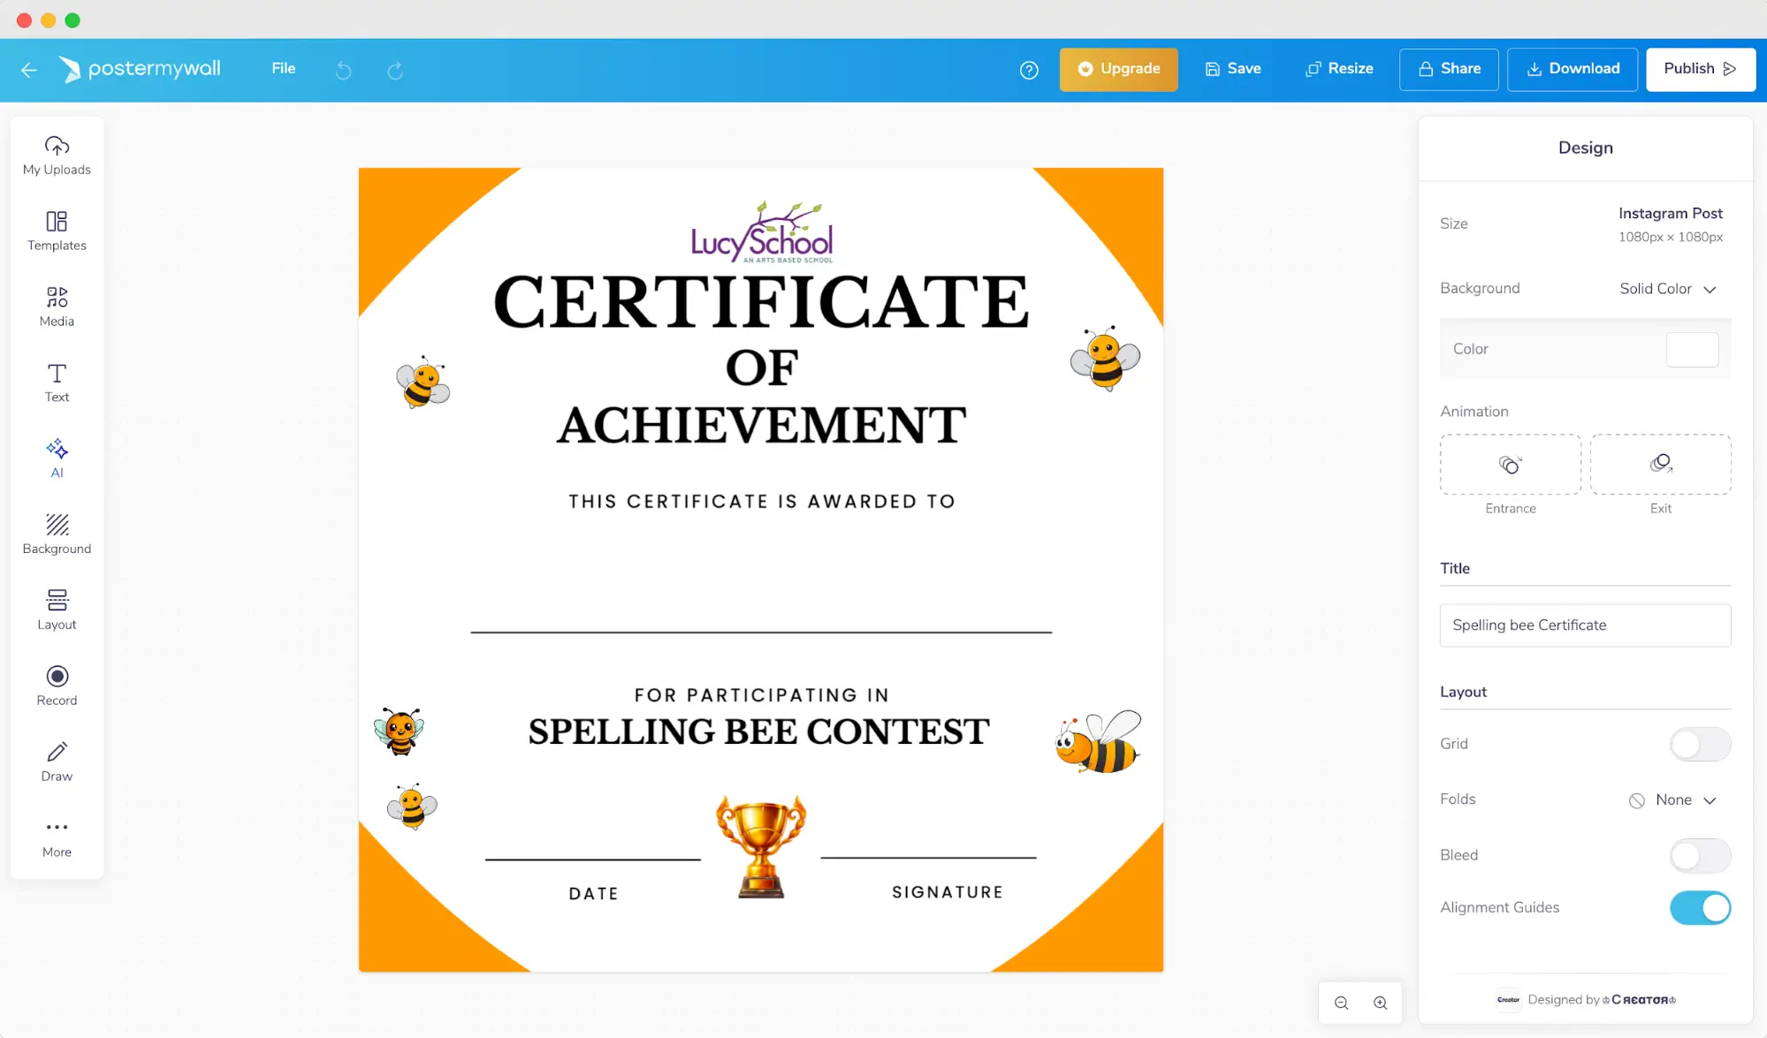This screenshot has width=1767, height=1038.
Task: Zoom in on the canvas
Action: 1380,1003
